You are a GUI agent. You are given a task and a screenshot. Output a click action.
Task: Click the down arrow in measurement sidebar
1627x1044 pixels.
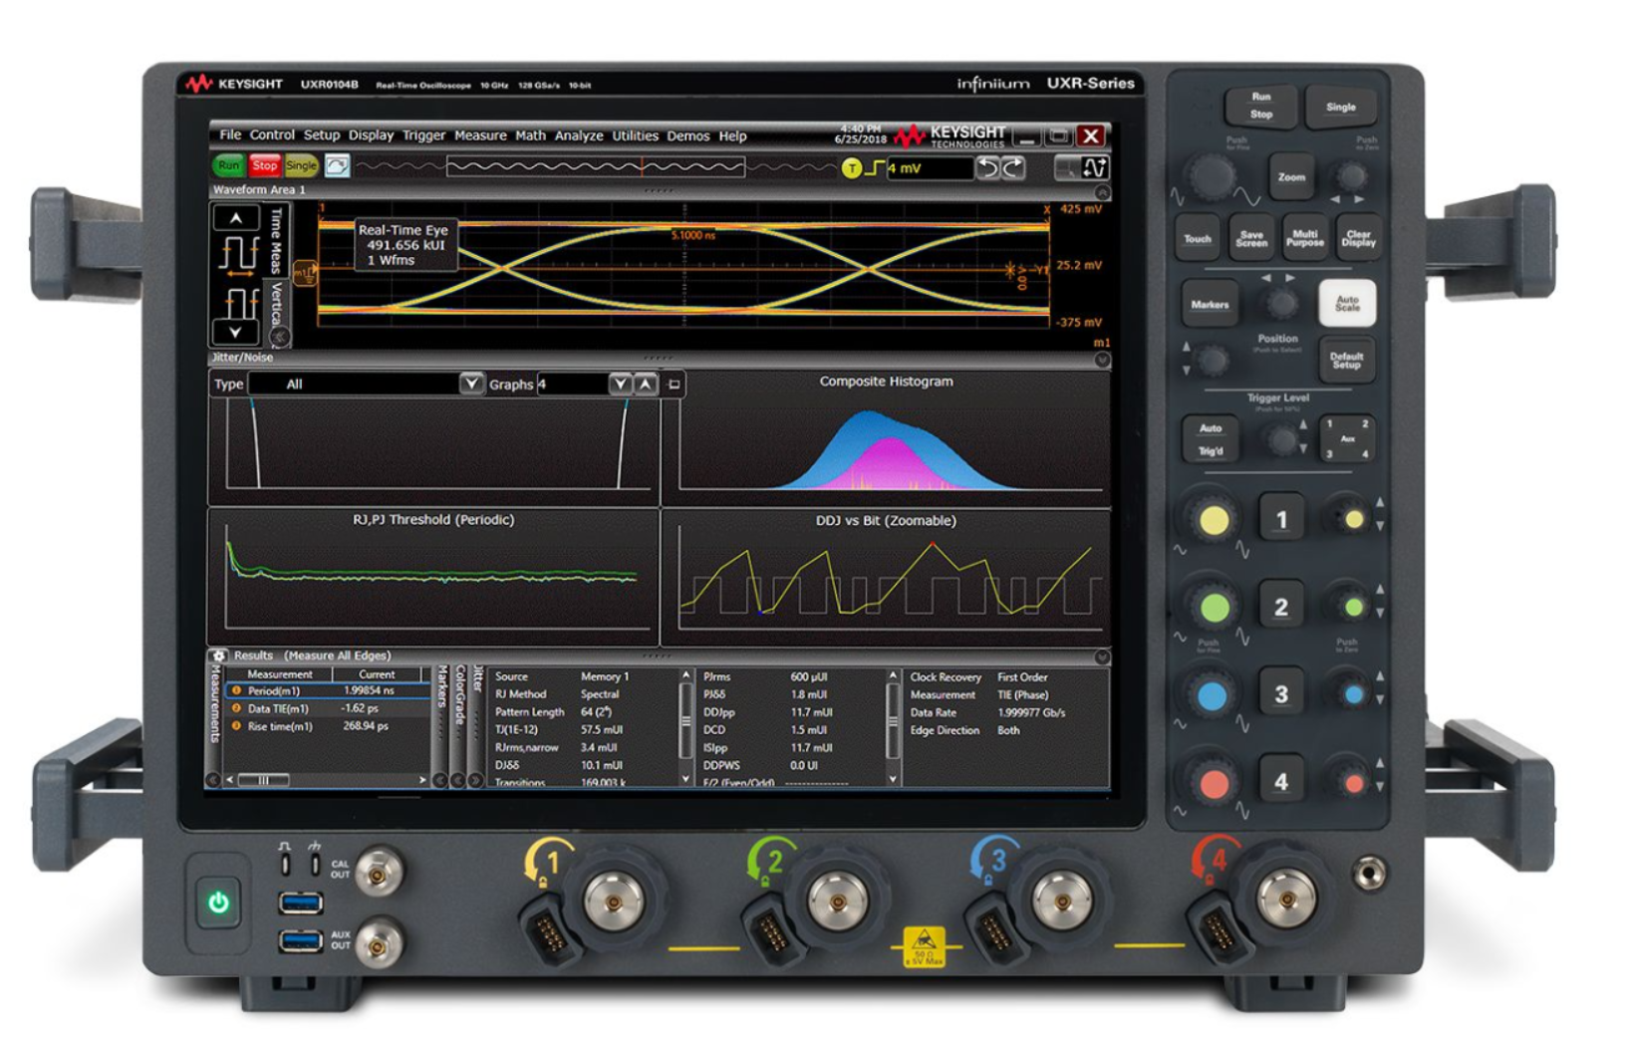[236, 332]
